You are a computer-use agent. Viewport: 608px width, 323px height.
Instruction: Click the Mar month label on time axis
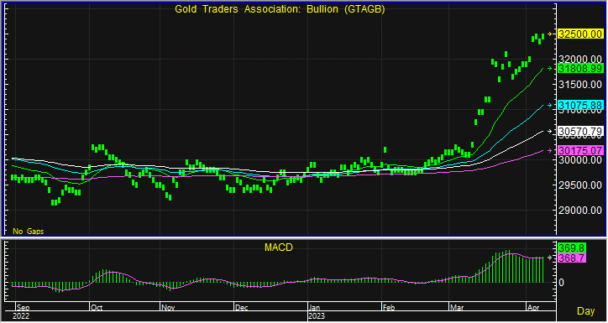[456, 308]
